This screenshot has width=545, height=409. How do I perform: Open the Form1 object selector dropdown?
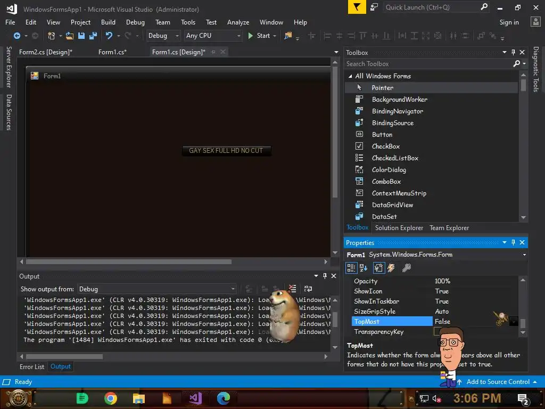point(524,255)
